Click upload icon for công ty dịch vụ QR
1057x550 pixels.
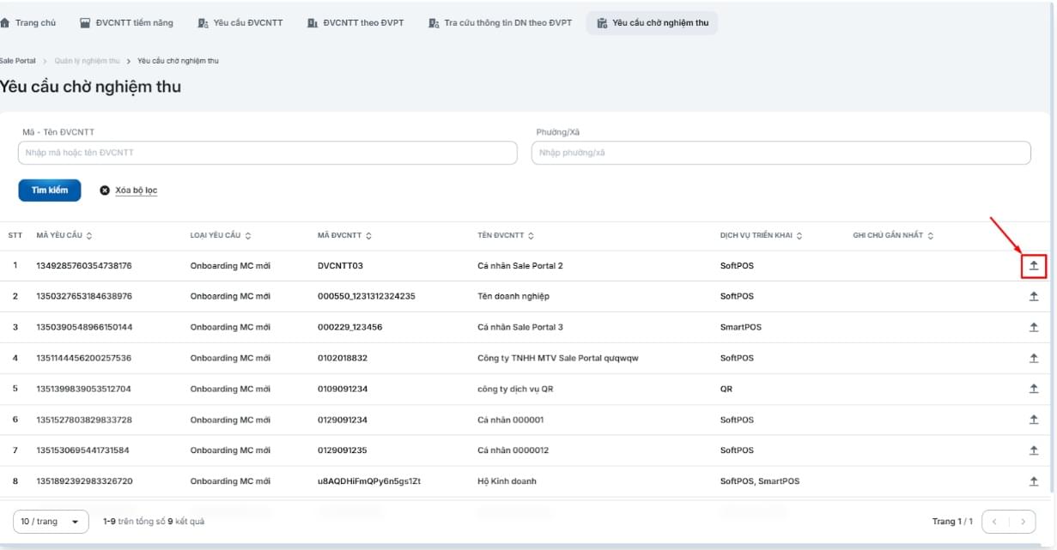pos(1034,389)
